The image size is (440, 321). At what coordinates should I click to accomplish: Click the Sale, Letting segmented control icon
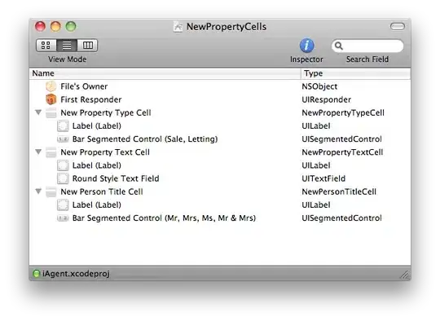pyautogui.click(x=63, y=139)
